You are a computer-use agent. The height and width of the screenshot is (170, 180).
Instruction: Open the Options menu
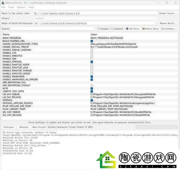tap(22, 7)
